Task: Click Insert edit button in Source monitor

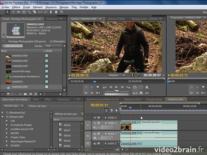Action: click(x=135, y=93)
